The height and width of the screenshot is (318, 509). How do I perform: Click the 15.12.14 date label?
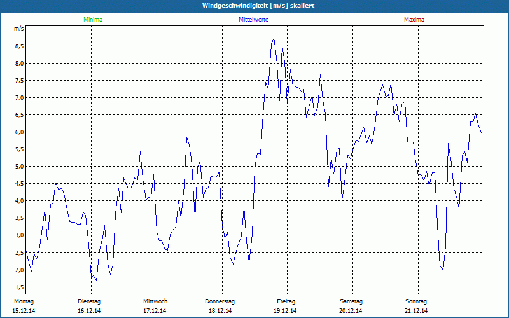(24, 311)
